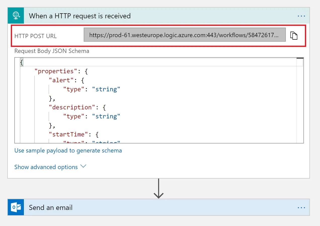Open the Send an email action card
320x226 pixels.
click(x=159, y=207)
